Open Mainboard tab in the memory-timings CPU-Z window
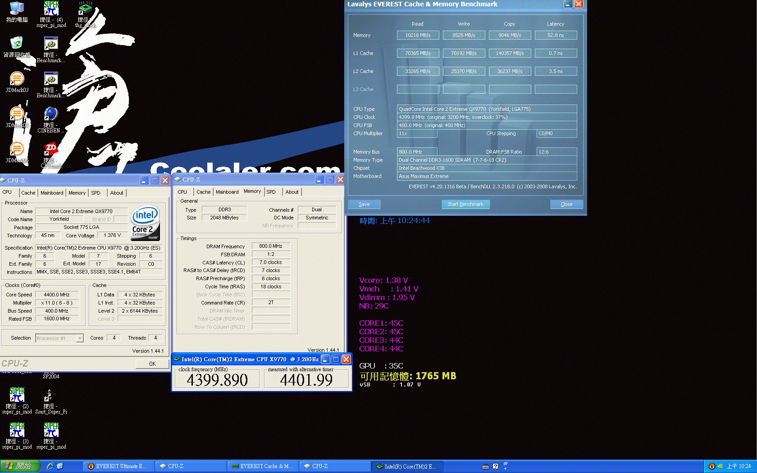Viewport: 757px width, 473px height. point(227,192)
